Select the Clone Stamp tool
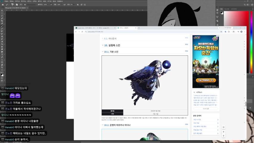Image resolution: width=254 pixels, height=143 pixels. 2,36
